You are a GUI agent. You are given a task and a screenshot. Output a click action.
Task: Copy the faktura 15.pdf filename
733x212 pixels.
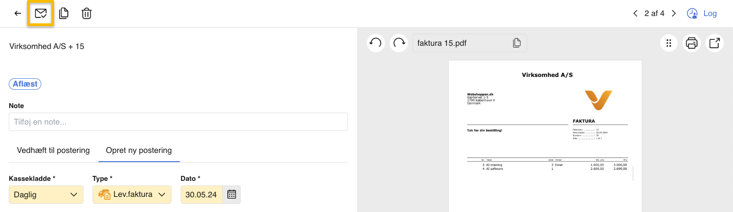[x=517, y=43]
